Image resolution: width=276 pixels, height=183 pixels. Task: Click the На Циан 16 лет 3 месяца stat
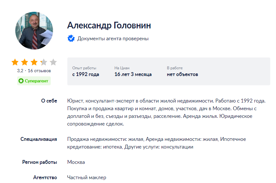click(x=133, y=72)
